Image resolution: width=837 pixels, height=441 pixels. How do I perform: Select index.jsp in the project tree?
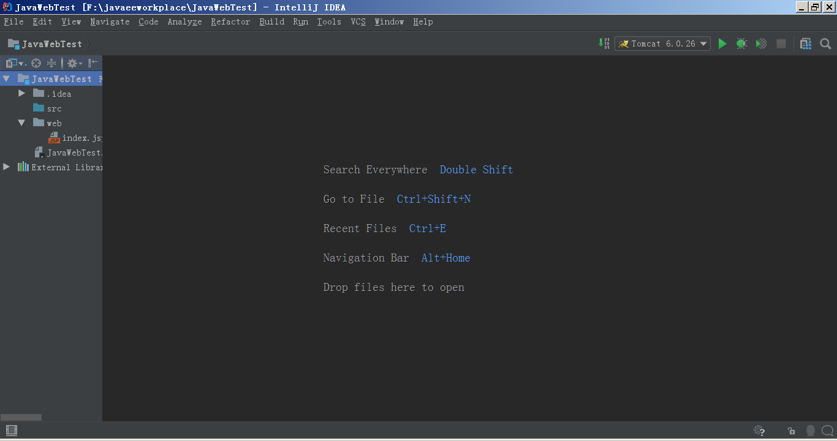[82, 138]
